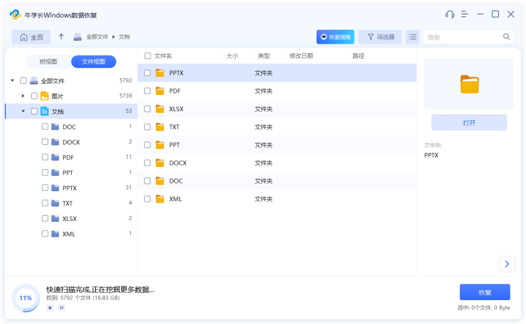
Task: Tick the checkbox for the PPTX row
Action: [x=148, y=73]
